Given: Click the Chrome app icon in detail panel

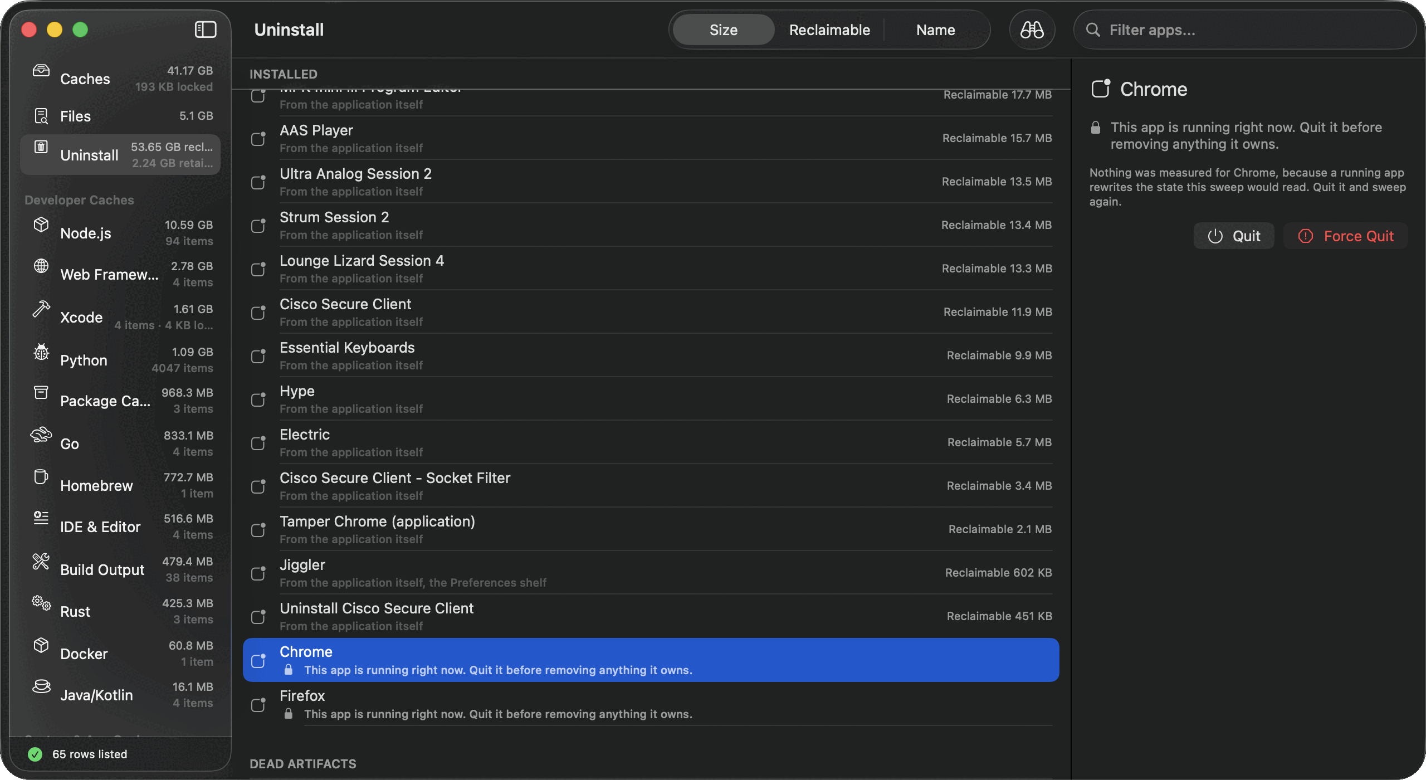Looking at the screenshot, I should [x=1101, y=89].
